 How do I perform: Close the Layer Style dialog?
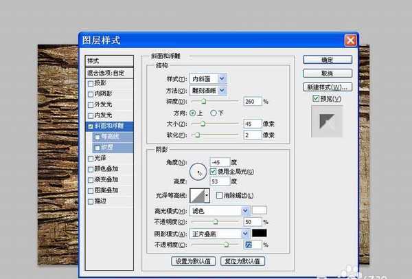pos(350,41)
